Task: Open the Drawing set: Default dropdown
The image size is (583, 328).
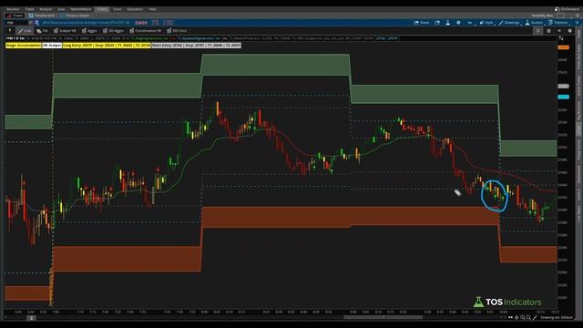Action: click(x=557, y=318)
